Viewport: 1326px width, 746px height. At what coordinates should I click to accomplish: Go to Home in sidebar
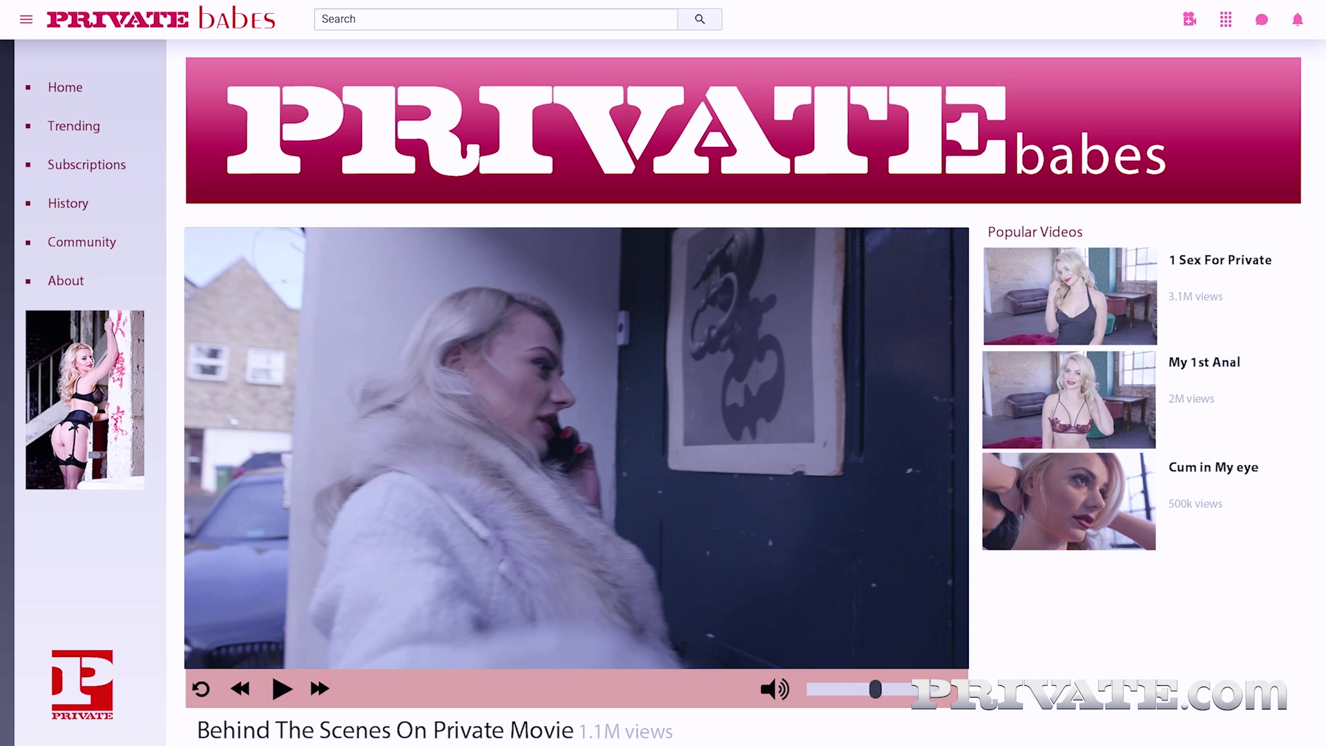click(65, 87)
